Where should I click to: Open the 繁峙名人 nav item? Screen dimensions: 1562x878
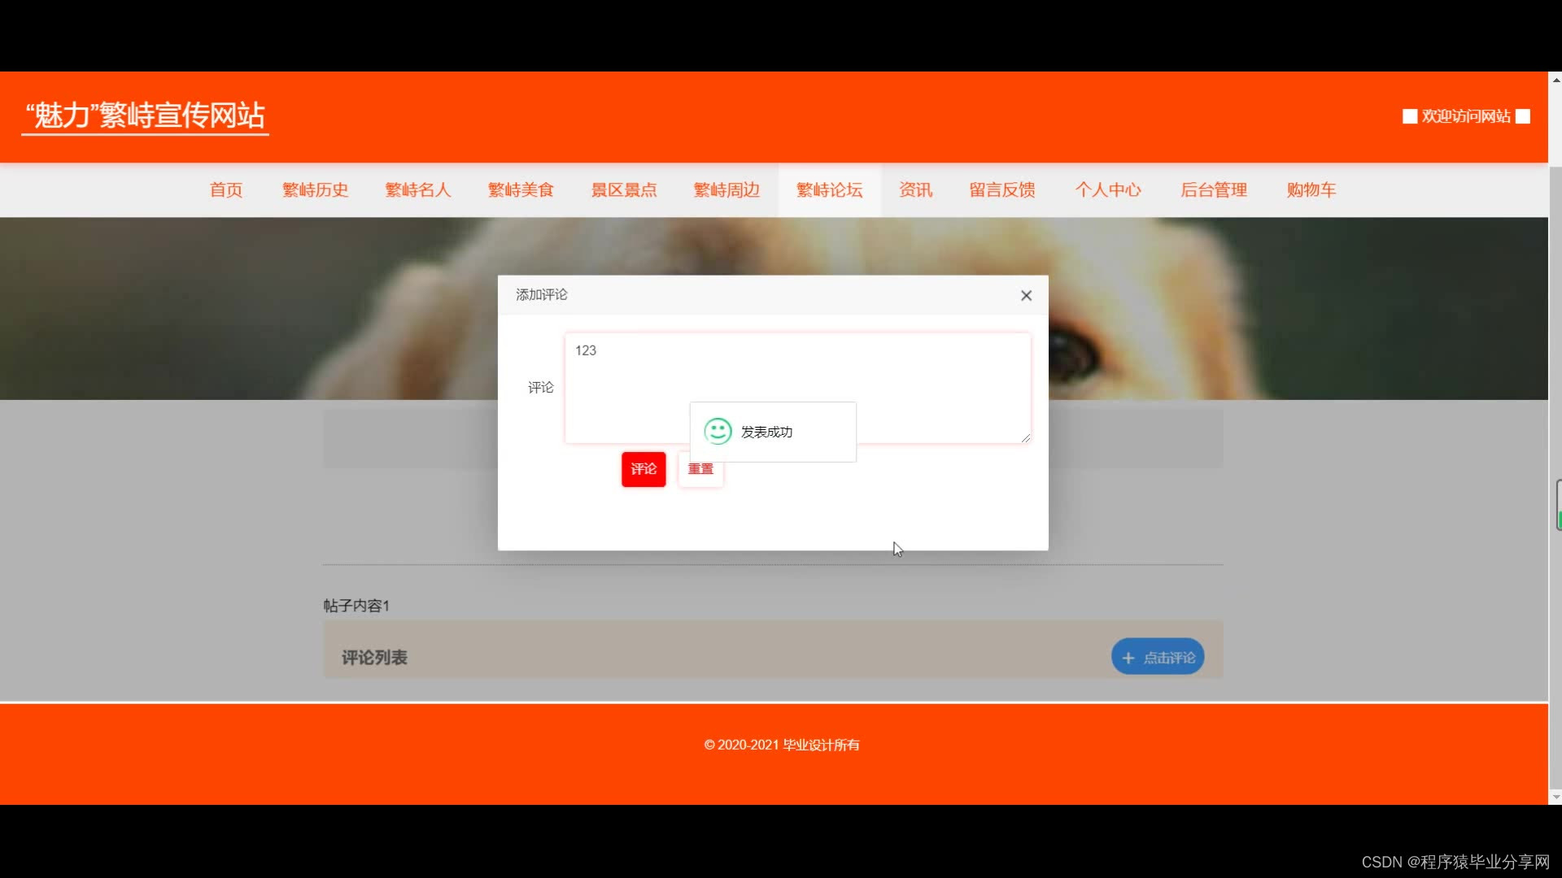pos(418,189)
